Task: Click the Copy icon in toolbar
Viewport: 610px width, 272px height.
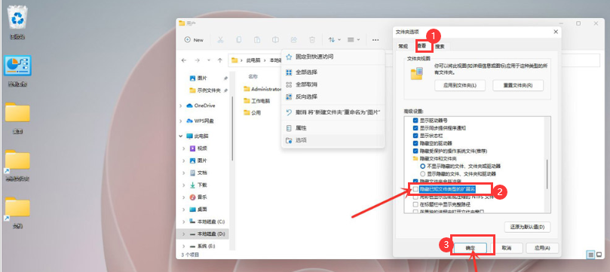Action: (x=239, y=40)
